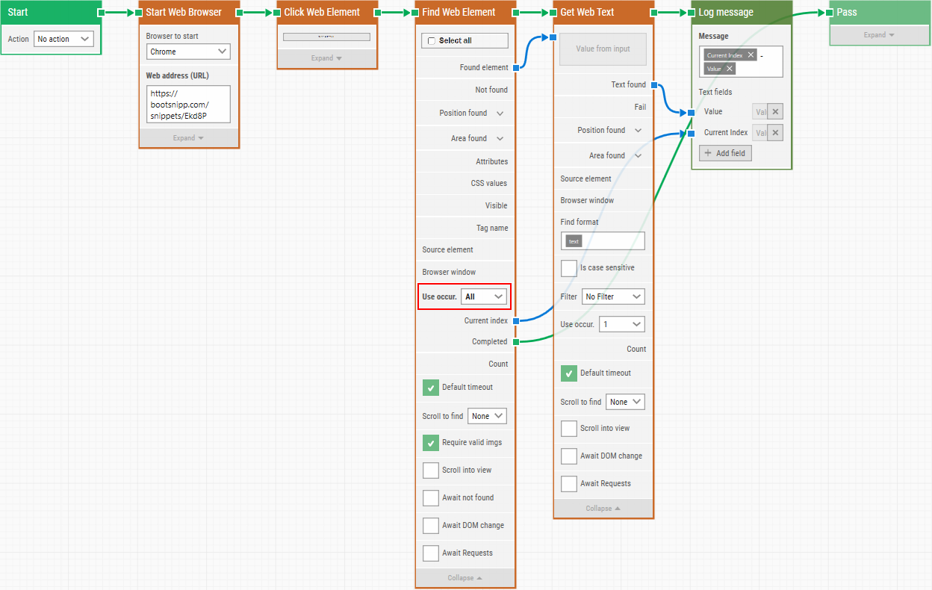Click the Found element blue output connector
932x590 pixels.
[x=515, y=68]
